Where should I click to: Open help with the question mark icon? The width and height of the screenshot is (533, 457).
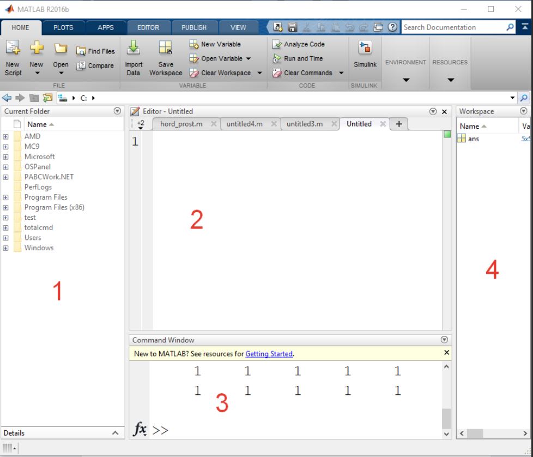point(392,27)
